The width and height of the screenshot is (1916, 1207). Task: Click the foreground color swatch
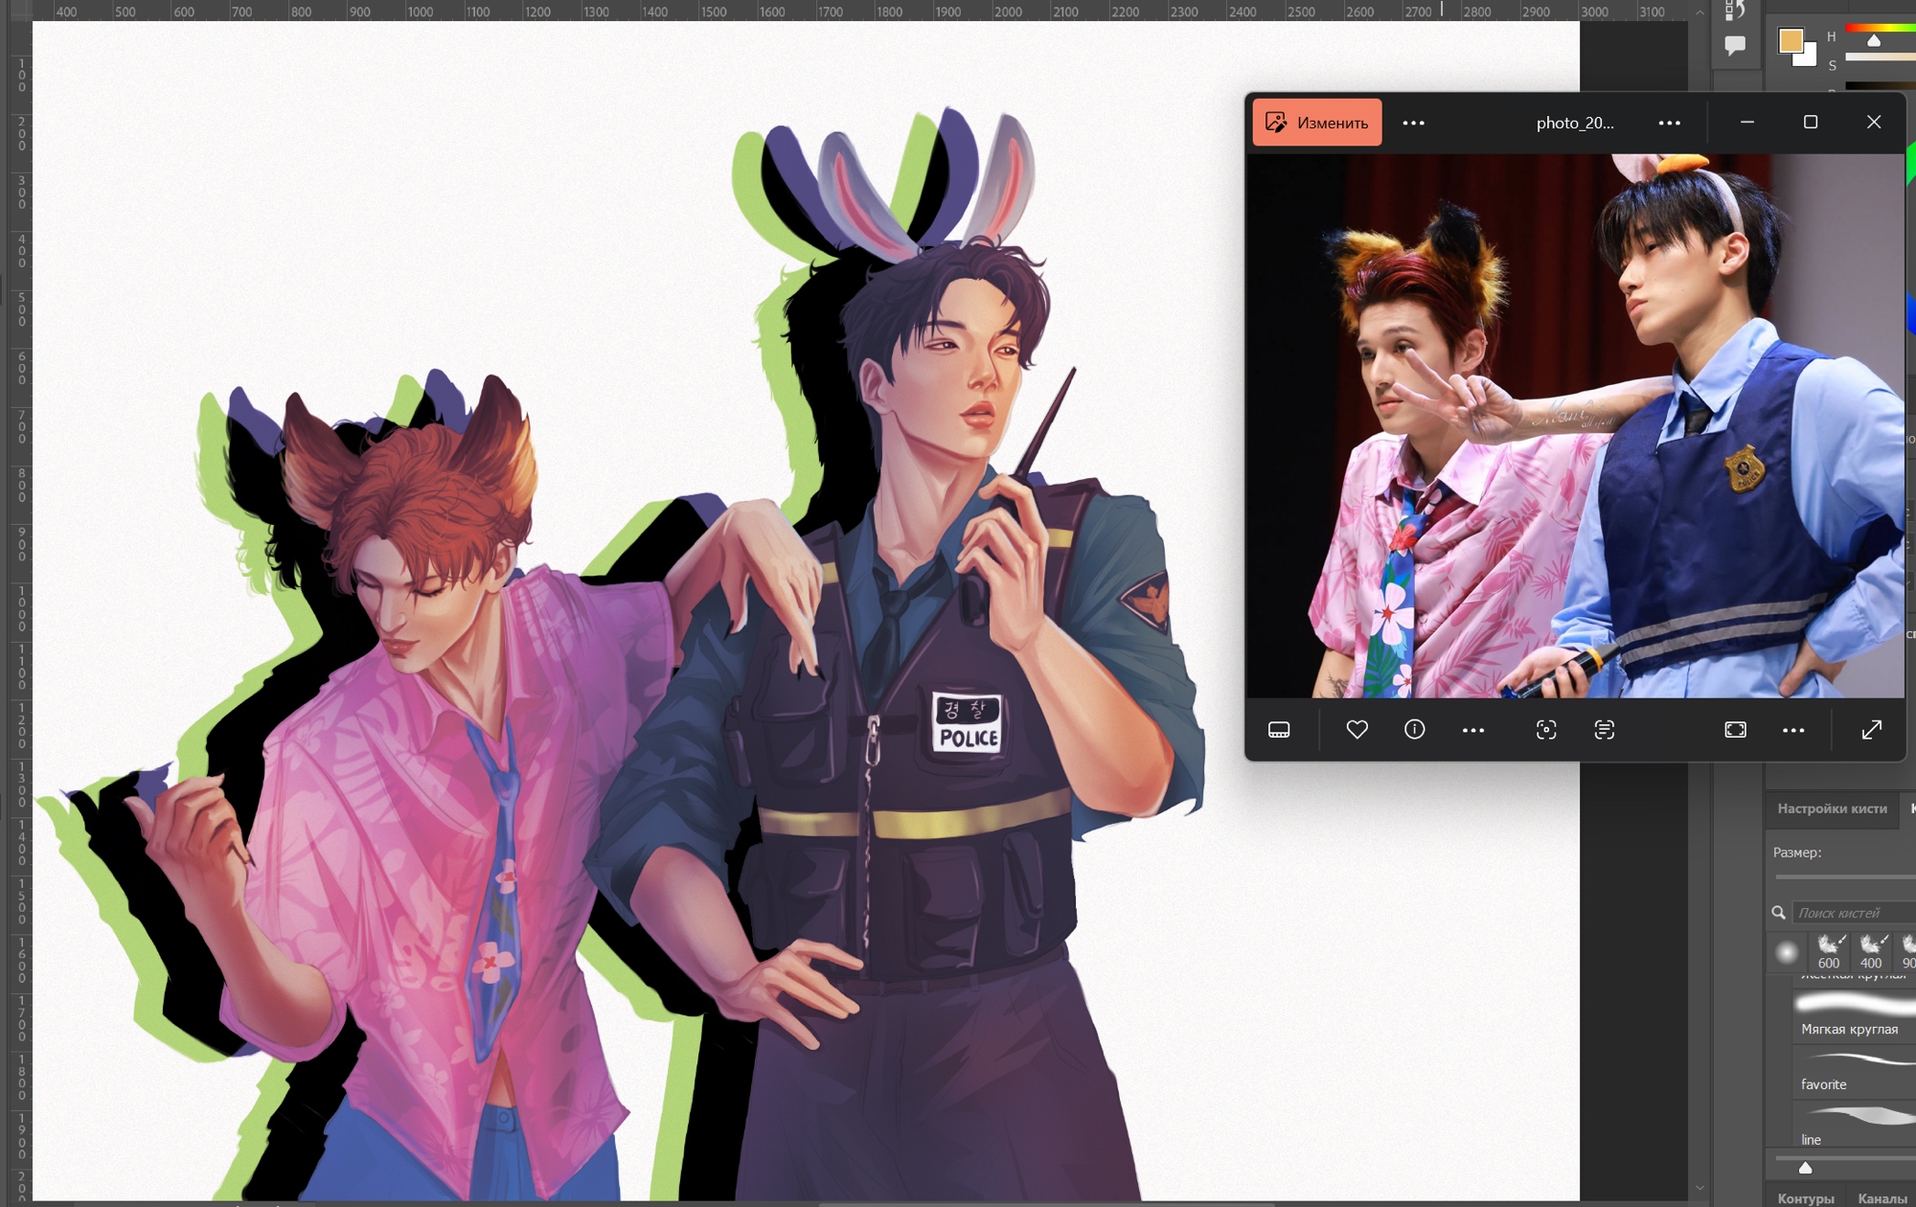click(x=1790, y=40)
